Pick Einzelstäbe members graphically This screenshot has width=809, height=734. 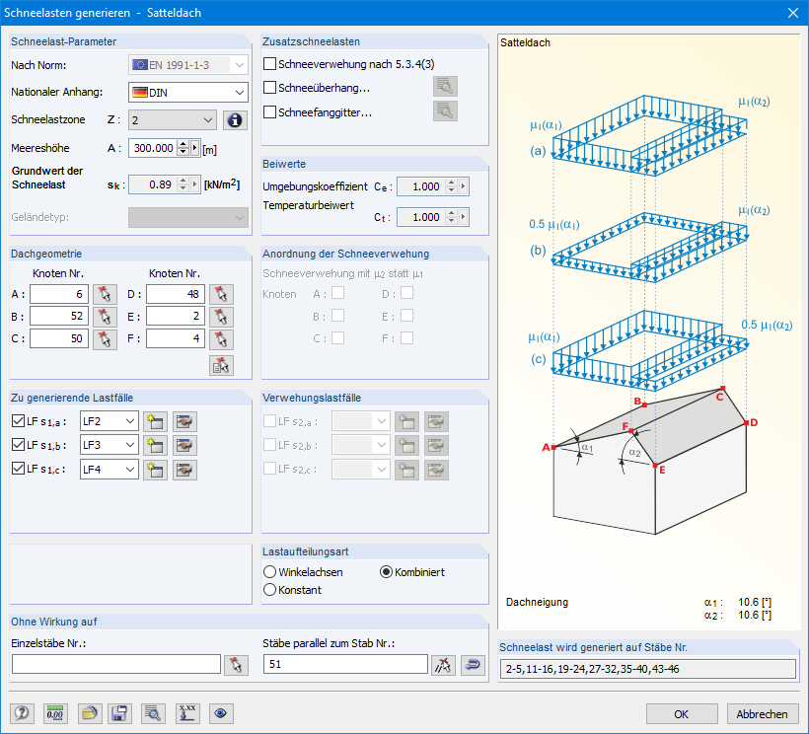(x=236, y=665)
